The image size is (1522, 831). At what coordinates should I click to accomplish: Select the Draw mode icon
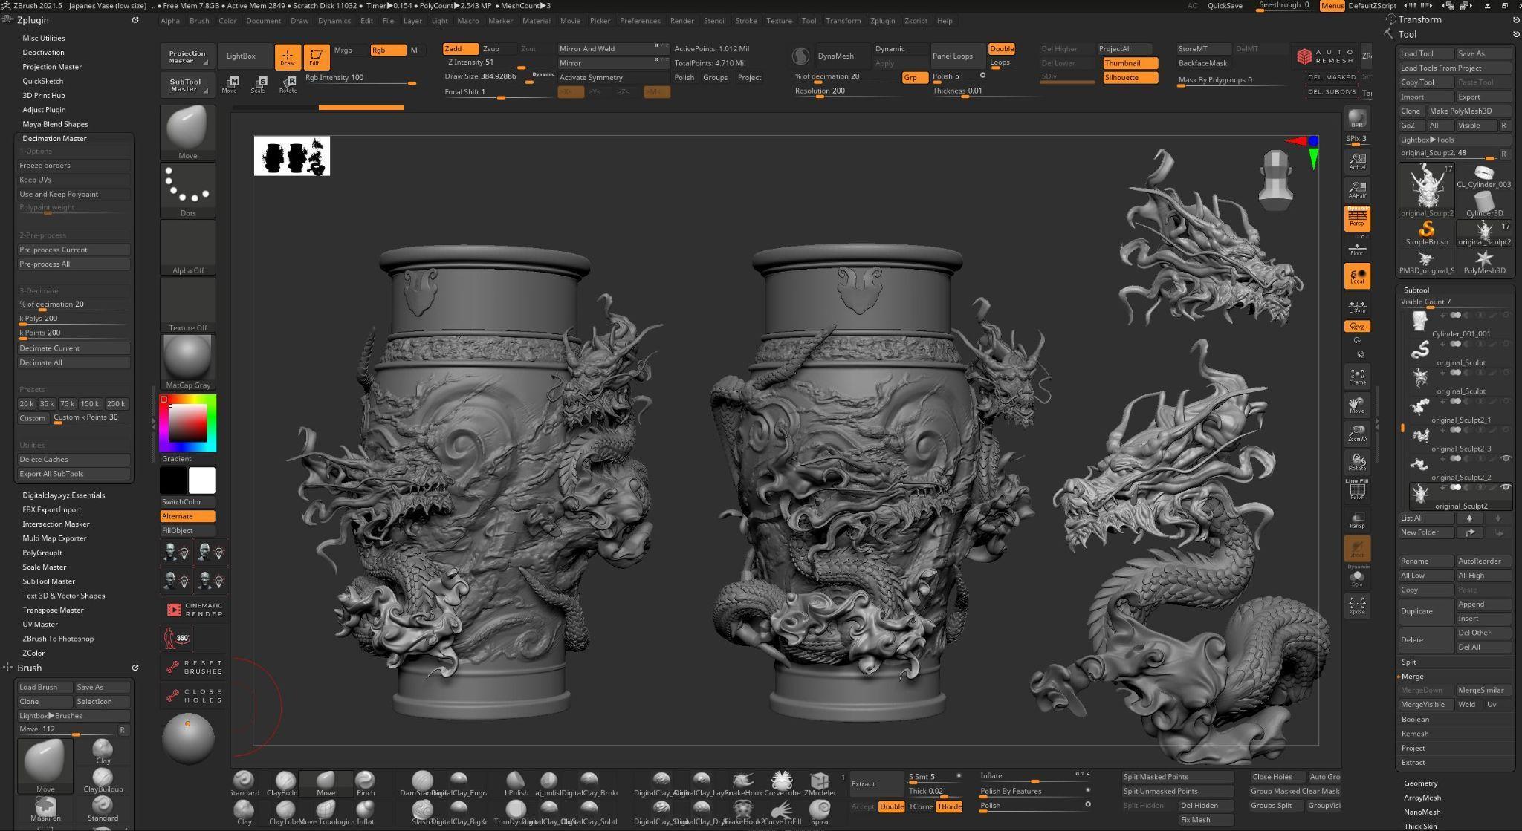pyautogui.click(x=288, y=56)
